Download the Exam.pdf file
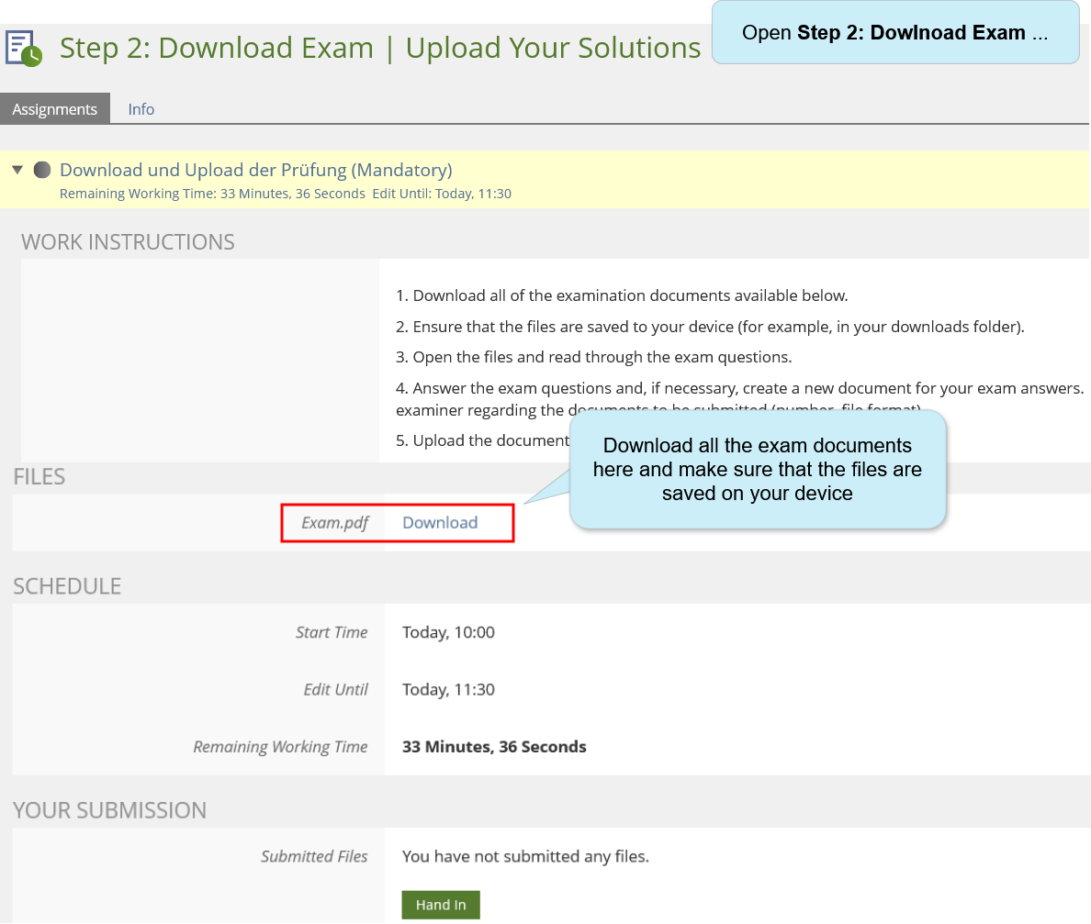1091x924 pixels. (440, 523)
